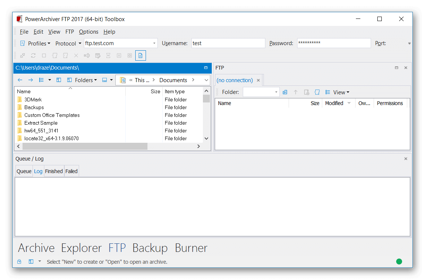Open the Burner module
Screen dimensions: 425x280
tap(191, 248)
